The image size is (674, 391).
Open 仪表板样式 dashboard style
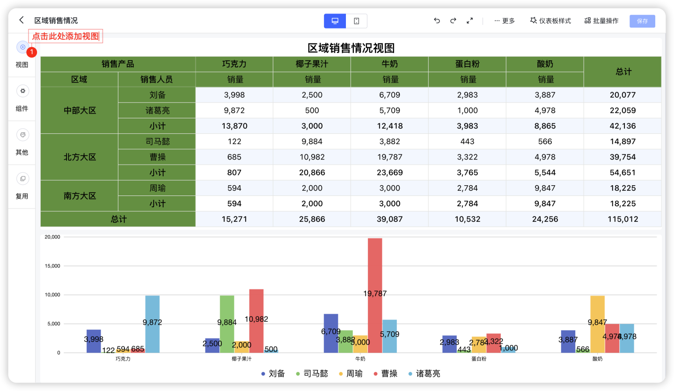tap(550, 21)
